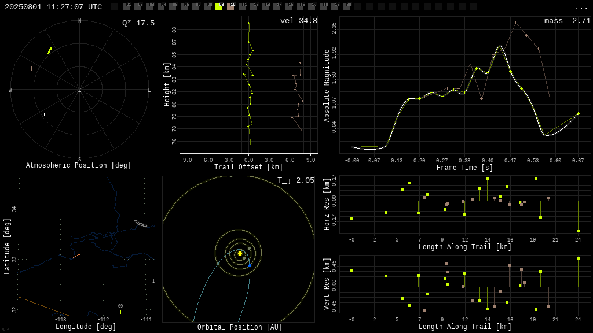Click station indicator 12 in top bar
593x333 pixels.
(254, 7)
